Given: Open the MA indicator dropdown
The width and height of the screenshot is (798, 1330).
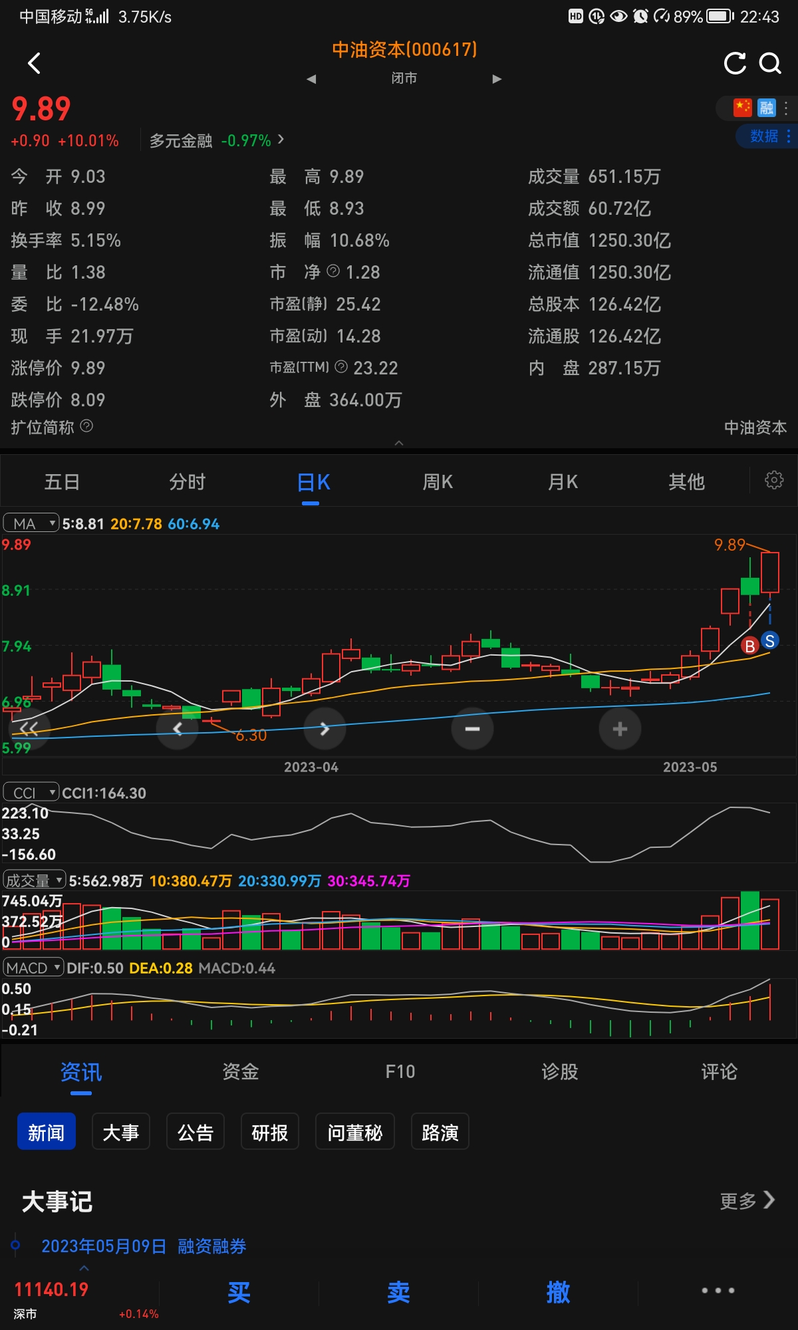Looking at the screenshot, I should point(31,523).
